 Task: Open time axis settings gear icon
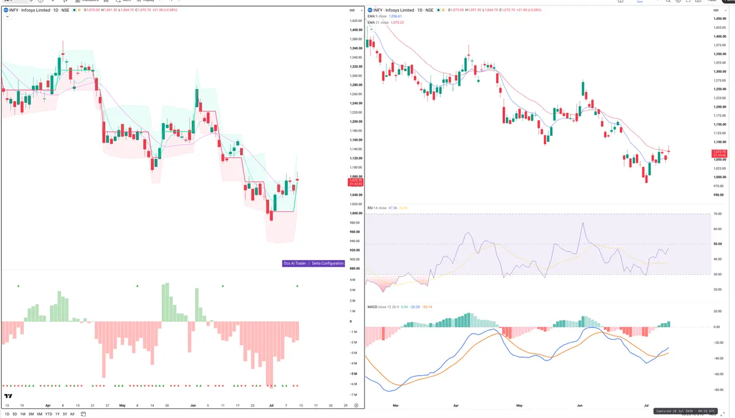356,405
